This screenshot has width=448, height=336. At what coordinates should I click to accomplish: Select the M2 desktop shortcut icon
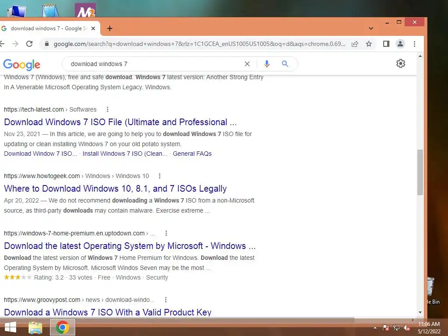pyautogui.click(x=85, y=10)
